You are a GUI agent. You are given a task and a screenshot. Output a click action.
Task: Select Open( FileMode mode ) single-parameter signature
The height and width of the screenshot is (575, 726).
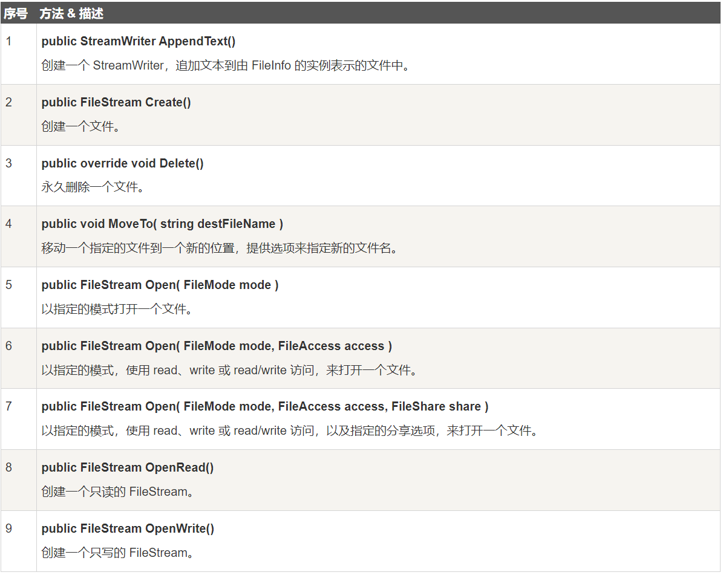point(160,285)
